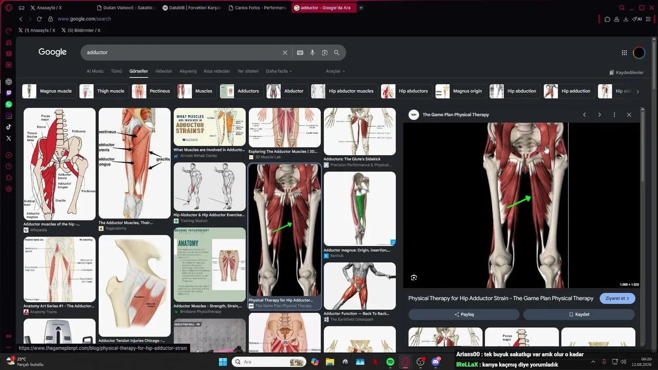Viewport: 658px width, 370px height.
Task: Switch to the 'Tümü' results tab
Action: pos(117,71)
